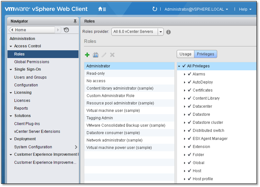Screen dimensions: 260x187
Task: Expand Datastore cluster privilege node
Action: 184,123
